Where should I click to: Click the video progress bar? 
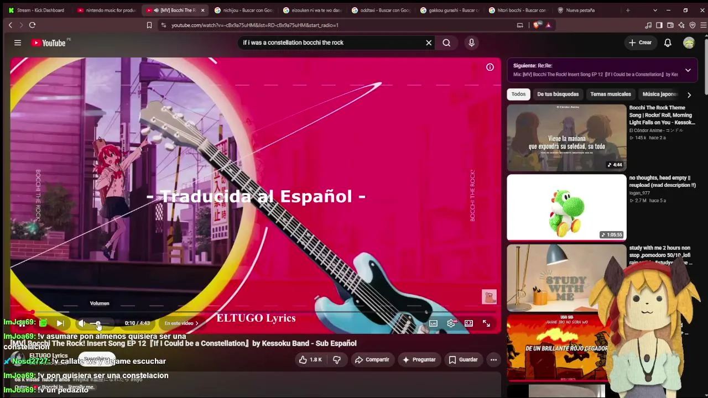click(x=256, y=312)
